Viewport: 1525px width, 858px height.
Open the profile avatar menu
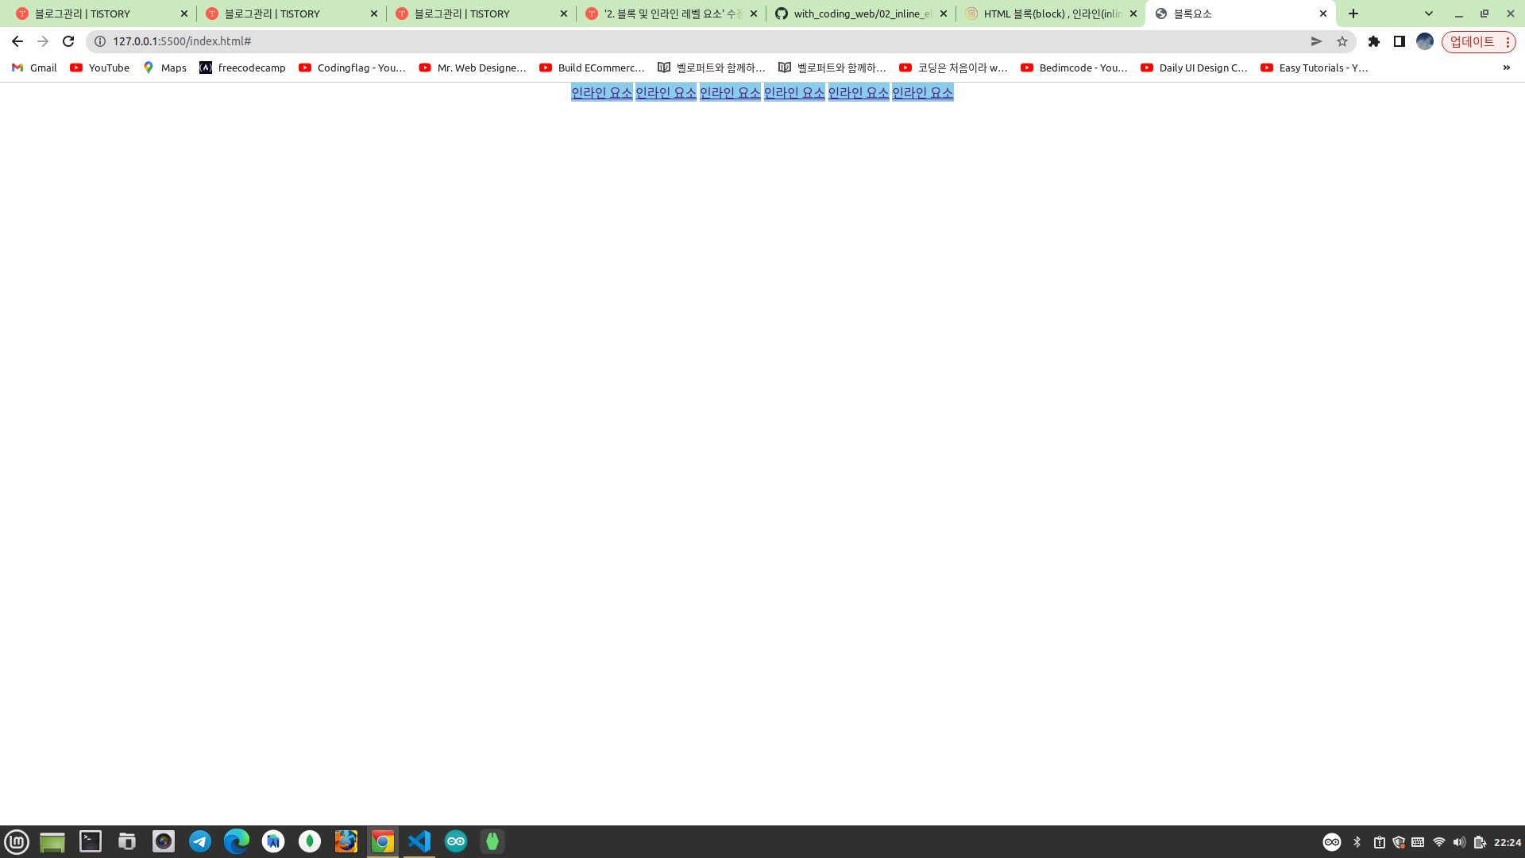tap(1425, 41)
